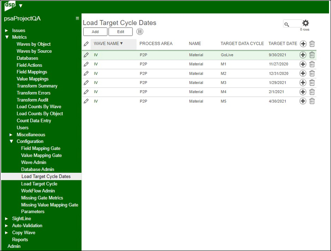The height and width of the screenshot is (251, 331).
Task: Click the TARGET DATA CYCLE column header
Action: tap(242, 44)
